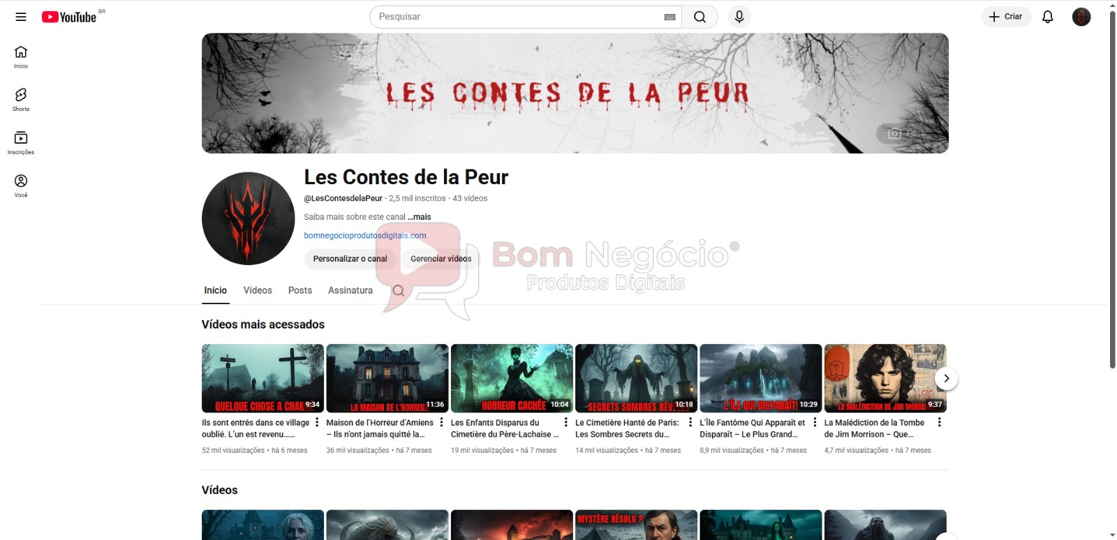This screenshot has height=540, width=1117.
Task: Search within channel using magnifier icon
Action: click(x=399, y=290)
